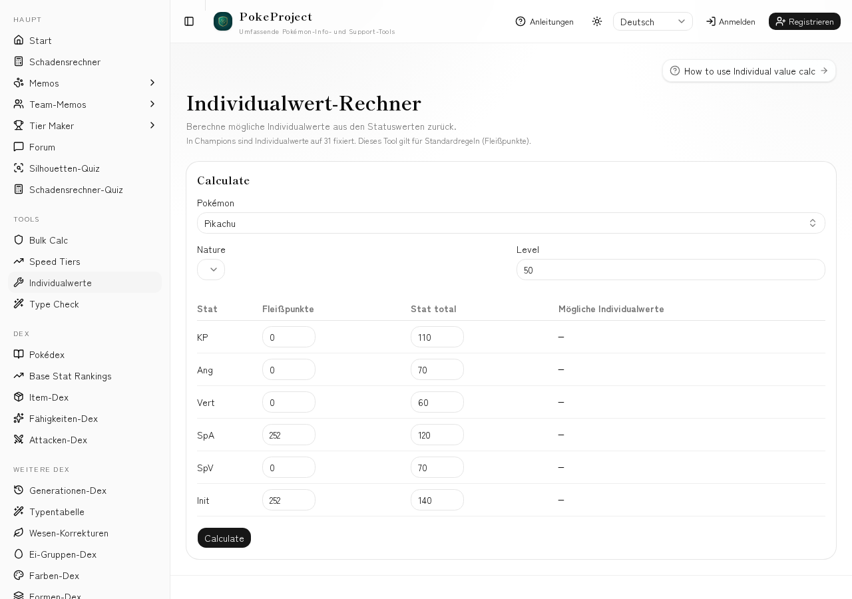This screenshot has width=852, height=599.
Task: Click the Mögliche Individualwerte column header
Action: coord(611,309)
